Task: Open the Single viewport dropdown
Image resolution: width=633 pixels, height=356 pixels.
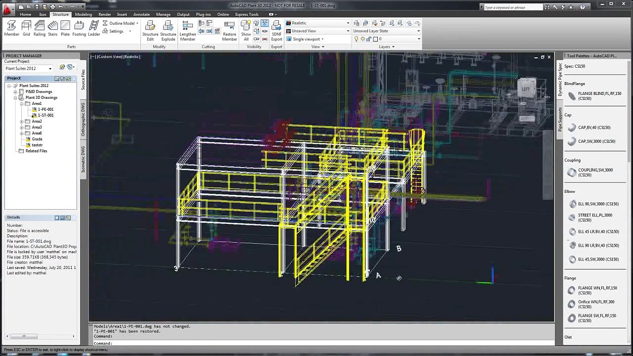Action: (x=305, y=39)
